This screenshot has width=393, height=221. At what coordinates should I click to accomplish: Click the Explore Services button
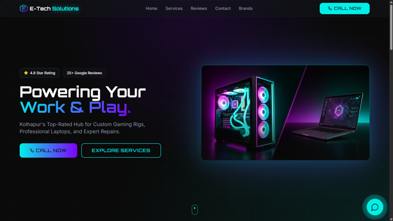tap(121, 151)
